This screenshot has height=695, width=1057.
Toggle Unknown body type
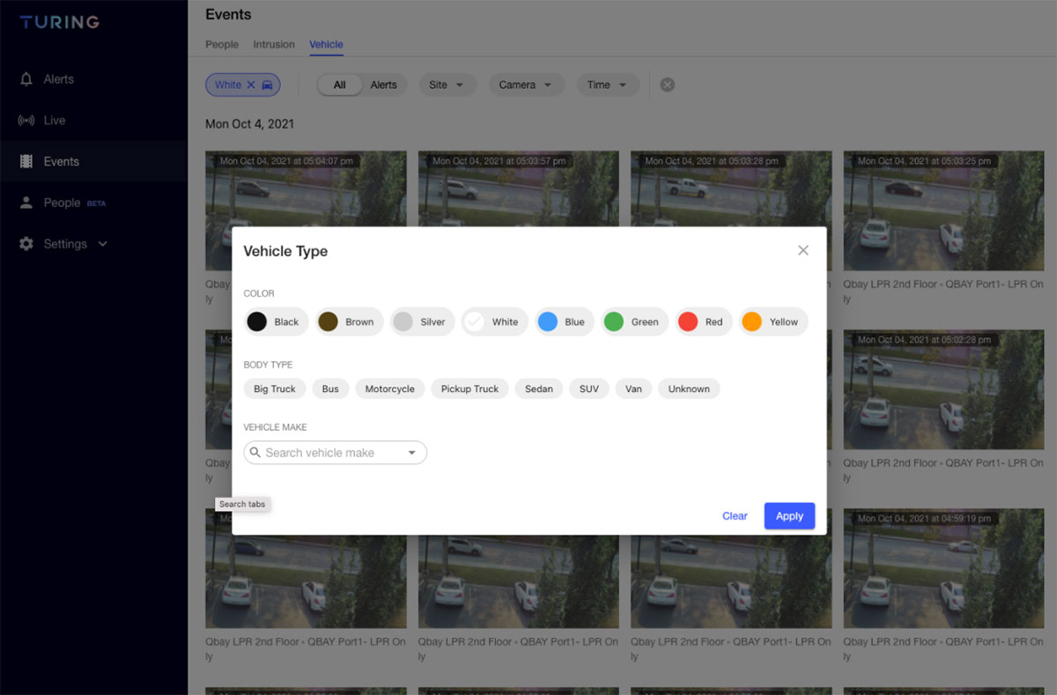click(x=689, y=388)
